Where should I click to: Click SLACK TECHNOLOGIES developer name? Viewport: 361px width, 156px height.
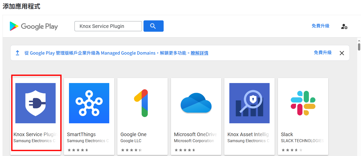coord(302,141)
